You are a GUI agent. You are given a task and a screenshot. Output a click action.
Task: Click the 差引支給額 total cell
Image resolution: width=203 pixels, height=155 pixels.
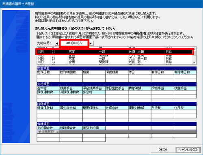click(94, 128)
